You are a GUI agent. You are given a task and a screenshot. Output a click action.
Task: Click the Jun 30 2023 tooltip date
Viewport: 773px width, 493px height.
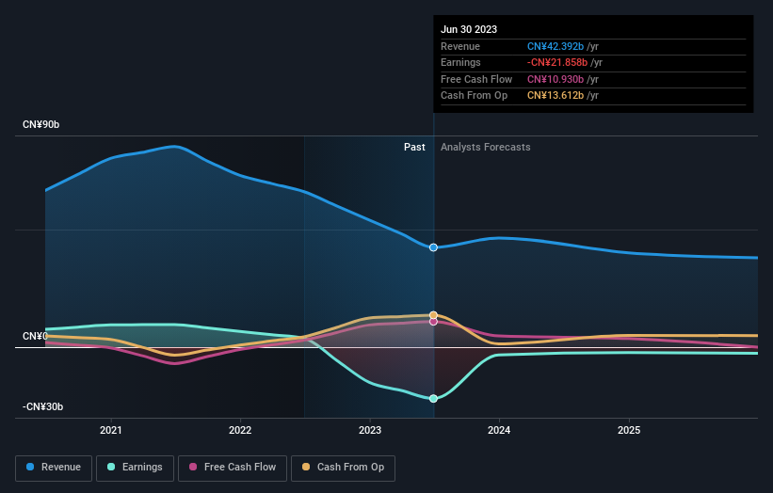(469, 29)
